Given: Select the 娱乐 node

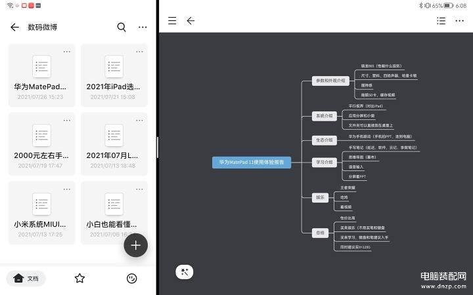Looking at the screenshot, I should point(320,197).
